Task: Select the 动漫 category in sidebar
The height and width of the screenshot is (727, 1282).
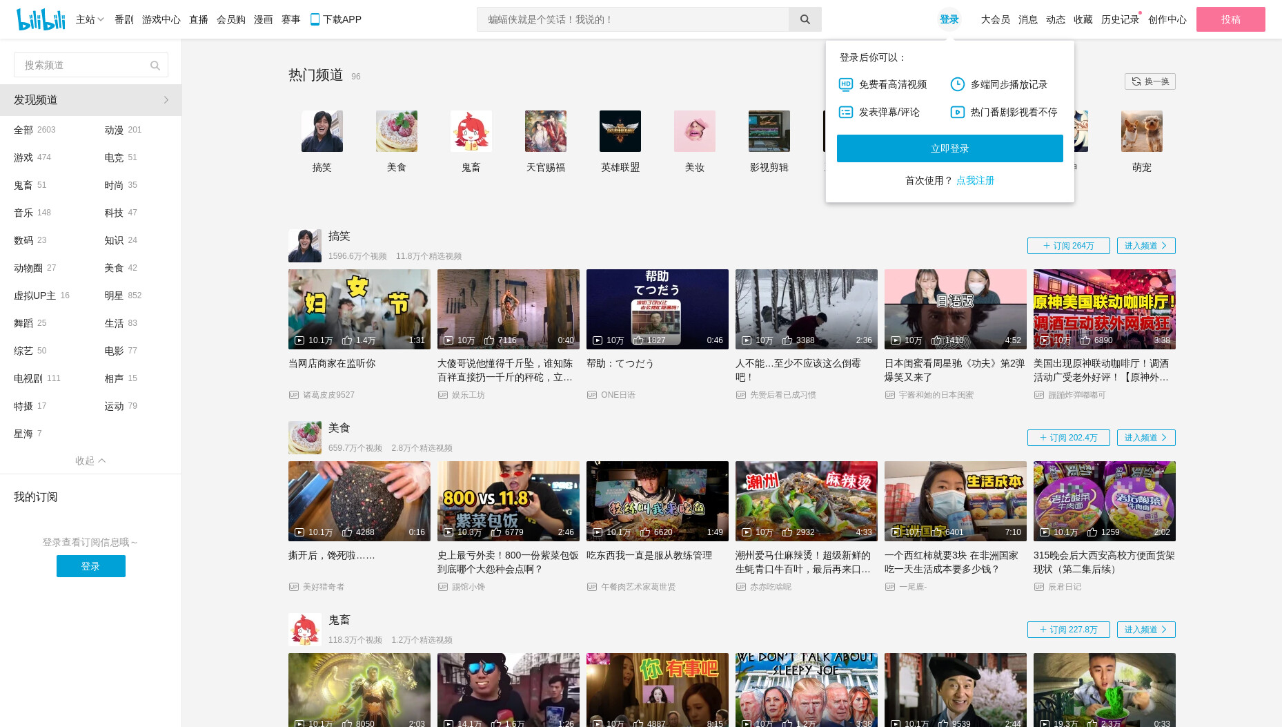Action: point(123,130)
